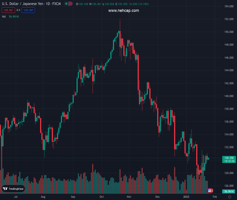
Task: Click the volume value label 56.991K on the axis
Action: [x=229, y=191]
